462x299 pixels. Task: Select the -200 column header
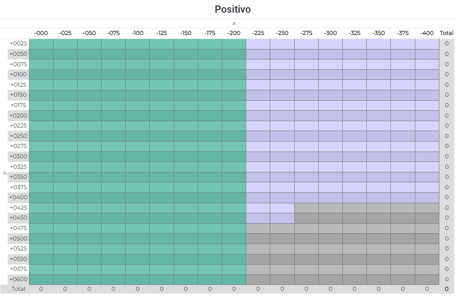pos(234,33)
